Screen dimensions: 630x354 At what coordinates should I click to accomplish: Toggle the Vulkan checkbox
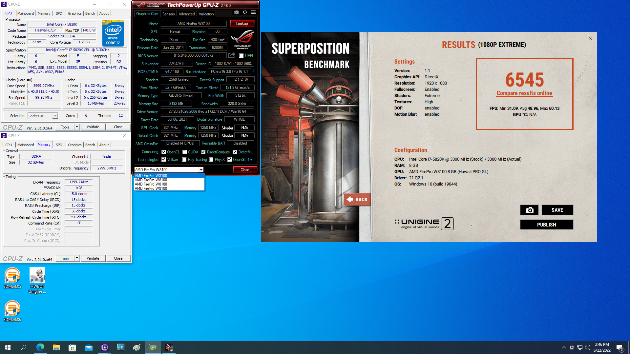163,160
